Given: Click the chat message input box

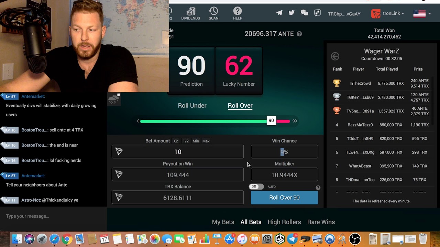Looking at the screenshot, I should pos(53,216).
